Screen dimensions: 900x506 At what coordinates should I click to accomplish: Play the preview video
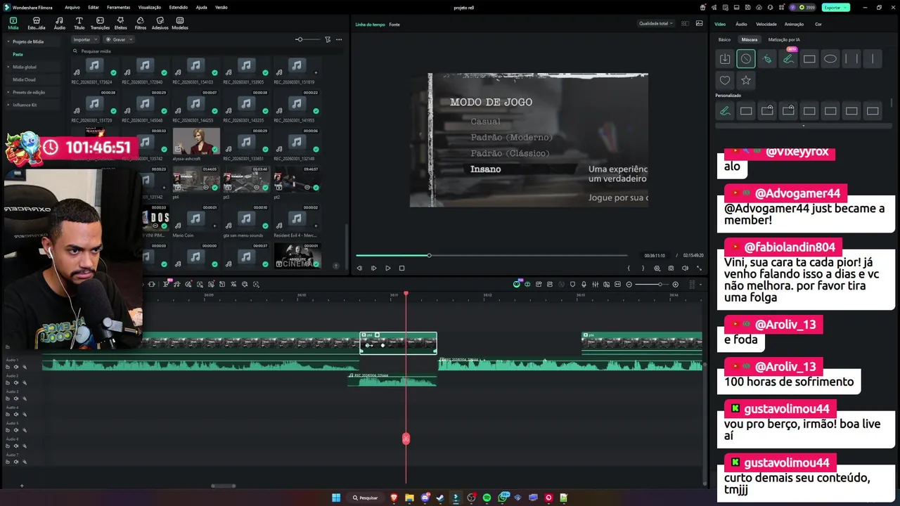pyautogui.click(x=387, y=268)
